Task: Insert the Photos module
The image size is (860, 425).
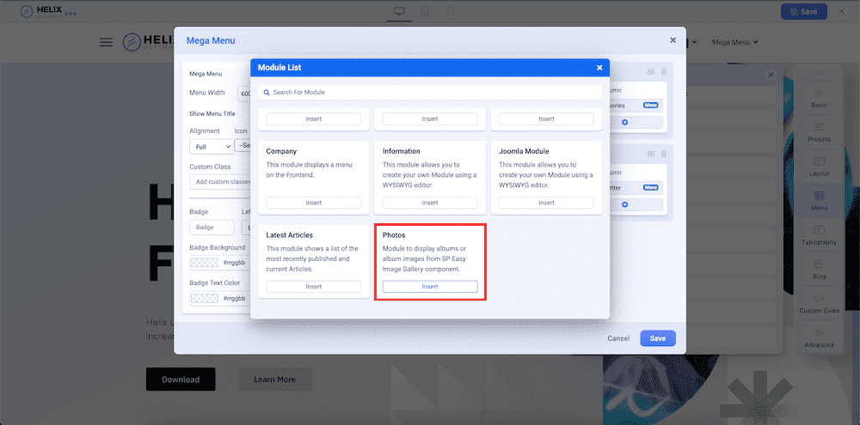Action: coord(430,287)
